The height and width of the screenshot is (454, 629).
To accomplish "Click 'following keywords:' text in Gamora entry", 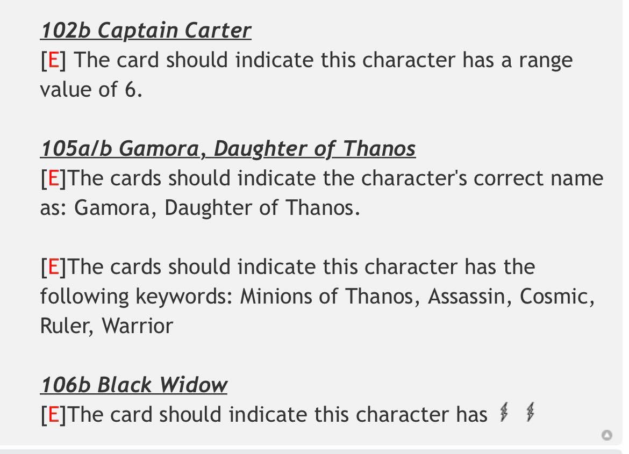I will 136,297.
